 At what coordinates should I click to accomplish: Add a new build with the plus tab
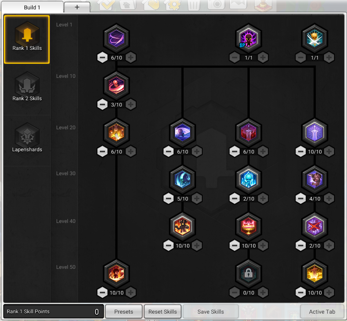coord(77,7)
